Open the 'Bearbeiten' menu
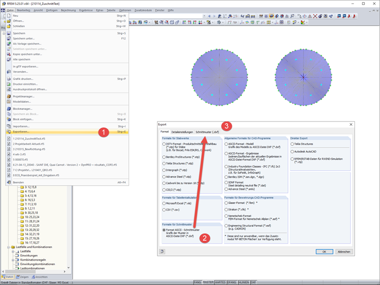Image resolution: width=380 pixels, height=285 pixels. coord(23,10)
